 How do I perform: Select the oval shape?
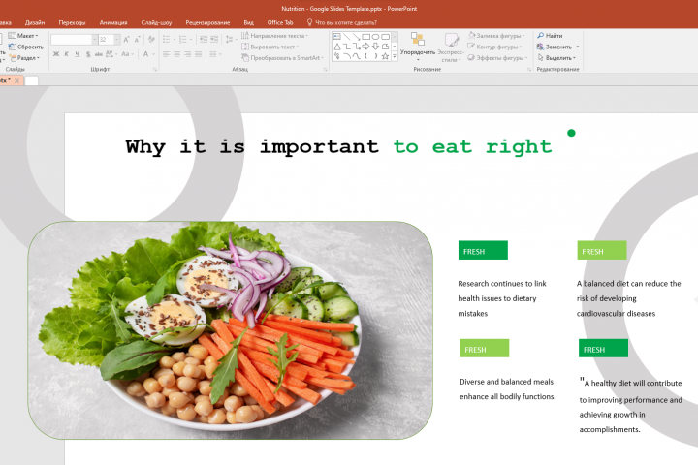click(x=375, y=37)
